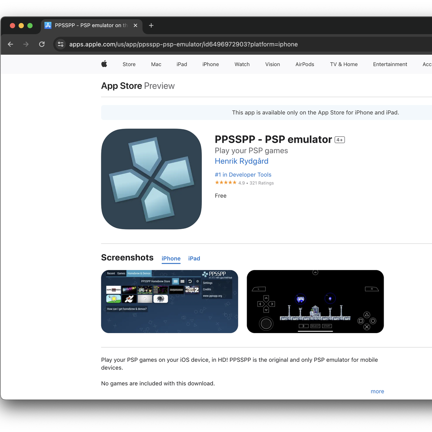Click the App Store tab favicon

(48, 25)
